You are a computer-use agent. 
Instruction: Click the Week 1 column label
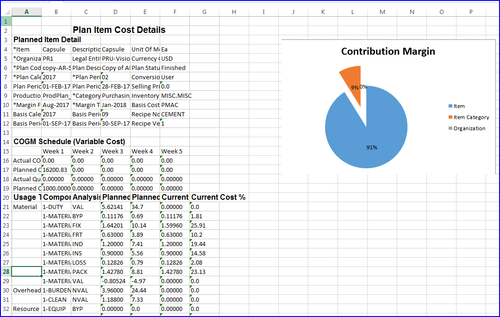click(56, 152)
